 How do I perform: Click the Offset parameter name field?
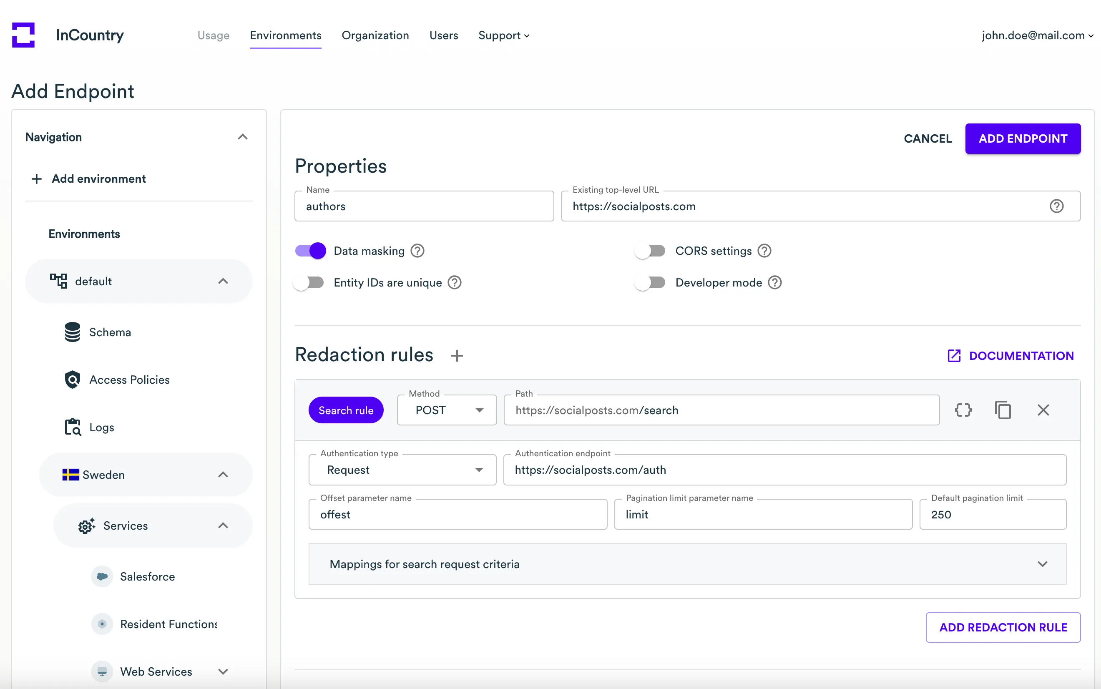(457, 515)
